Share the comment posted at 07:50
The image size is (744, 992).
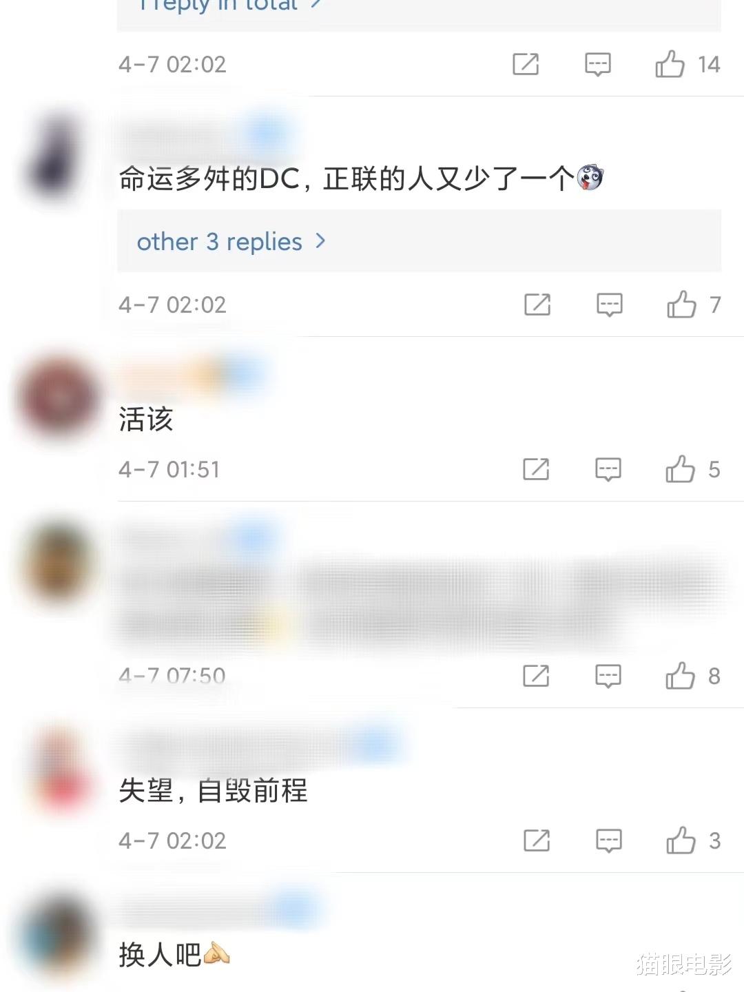tap(536, 676)
